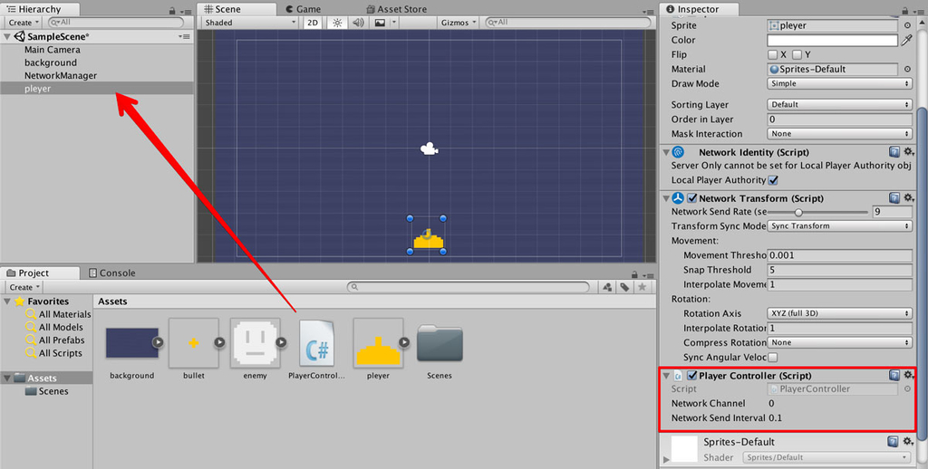Toggle Network Transform enabled checkbox
This screenshot has height=469, width=928.
pyautogui.click(x=691, y=198)
